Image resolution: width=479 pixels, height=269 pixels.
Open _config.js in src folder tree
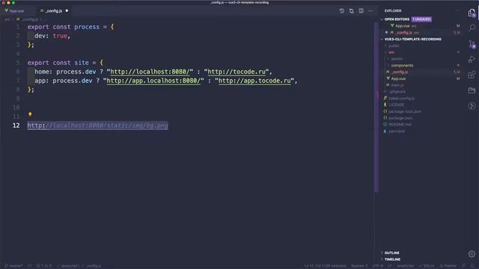pos(400,72)
